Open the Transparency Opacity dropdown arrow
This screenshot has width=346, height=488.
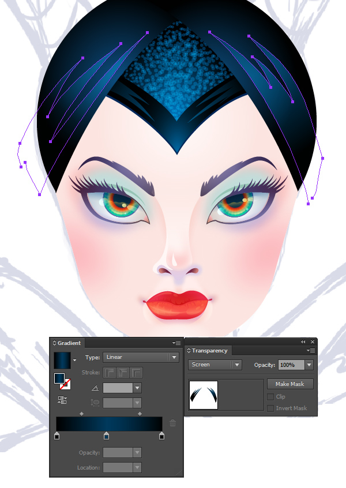(x=309, y=365)
